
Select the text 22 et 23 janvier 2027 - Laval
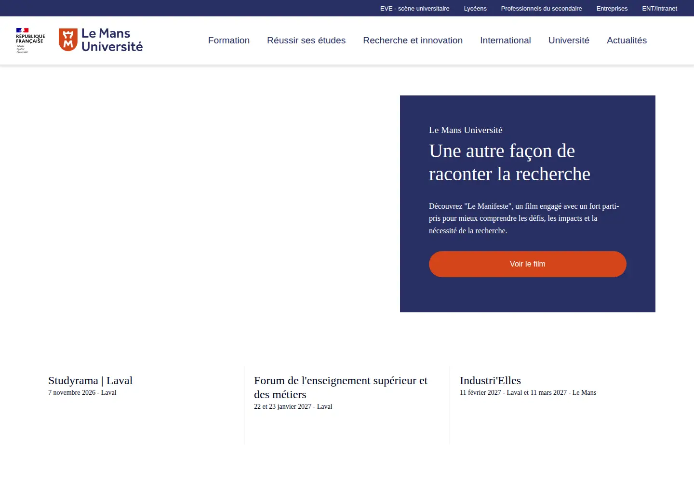click(293, 406)
